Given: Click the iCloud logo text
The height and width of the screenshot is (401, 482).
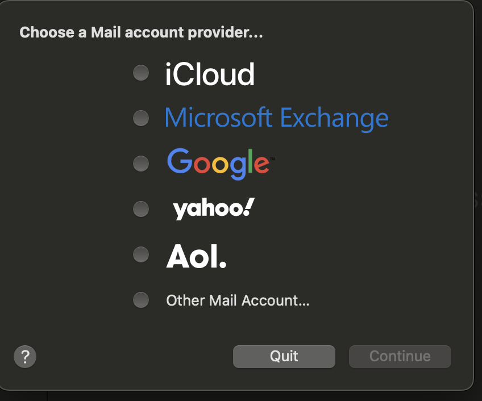Looking at the screenshot, I should [210, 74].
